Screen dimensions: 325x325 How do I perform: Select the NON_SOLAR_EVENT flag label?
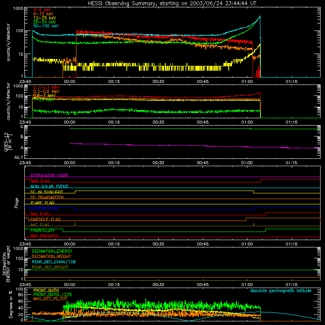click(49, 186)
